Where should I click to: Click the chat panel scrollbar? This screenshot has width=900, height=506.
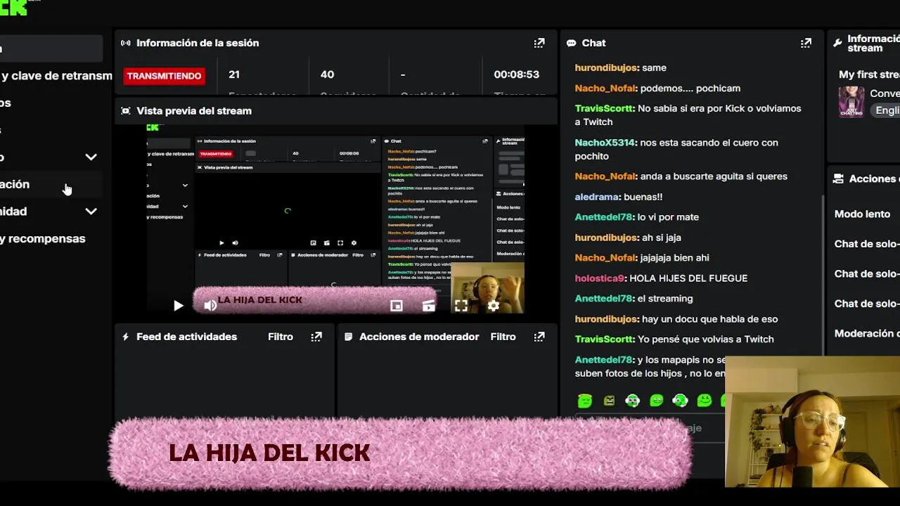[x=823, y=274]
